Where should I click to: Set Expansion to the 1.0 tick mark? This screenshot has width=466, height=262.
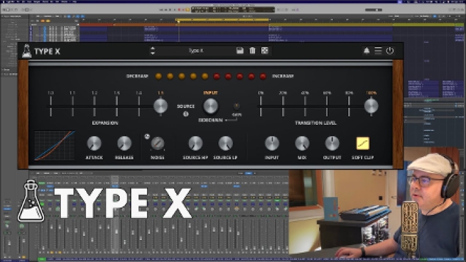tap(51, 106)
